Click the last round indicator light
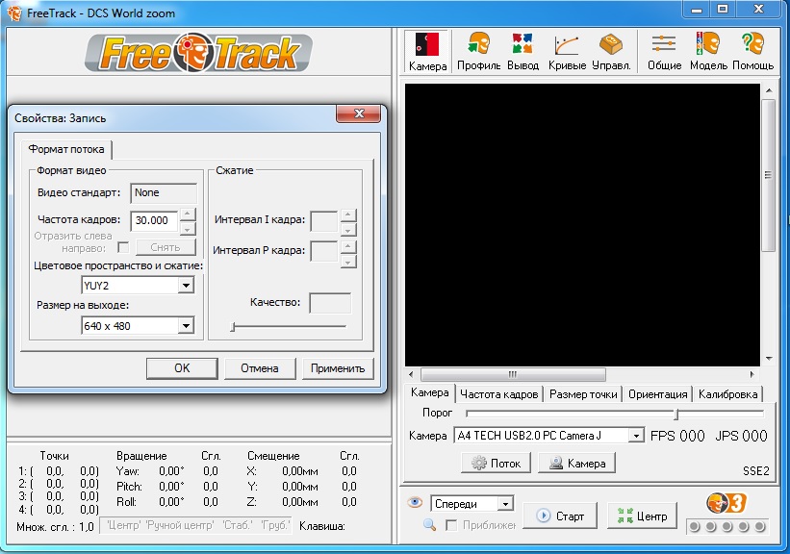 point(760,527)
